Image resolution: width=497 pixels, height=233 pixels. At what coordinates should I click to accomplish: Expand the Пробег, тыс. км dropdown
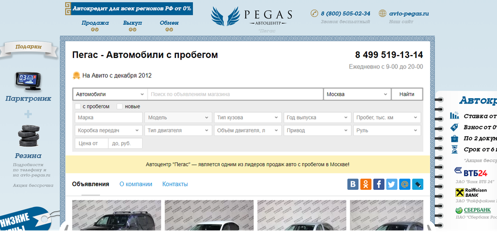[x=387, y=117]
